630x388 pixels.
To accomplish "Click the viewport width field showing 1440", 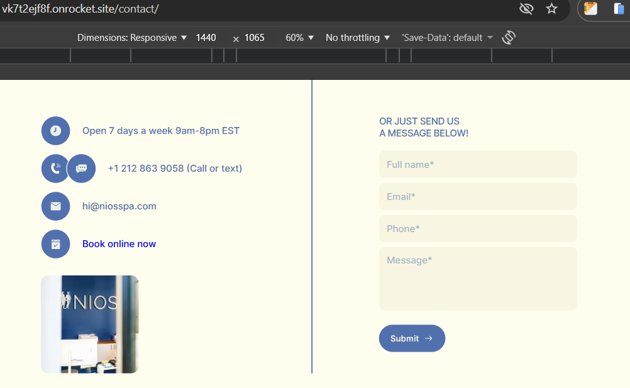I will click(206, 37).
